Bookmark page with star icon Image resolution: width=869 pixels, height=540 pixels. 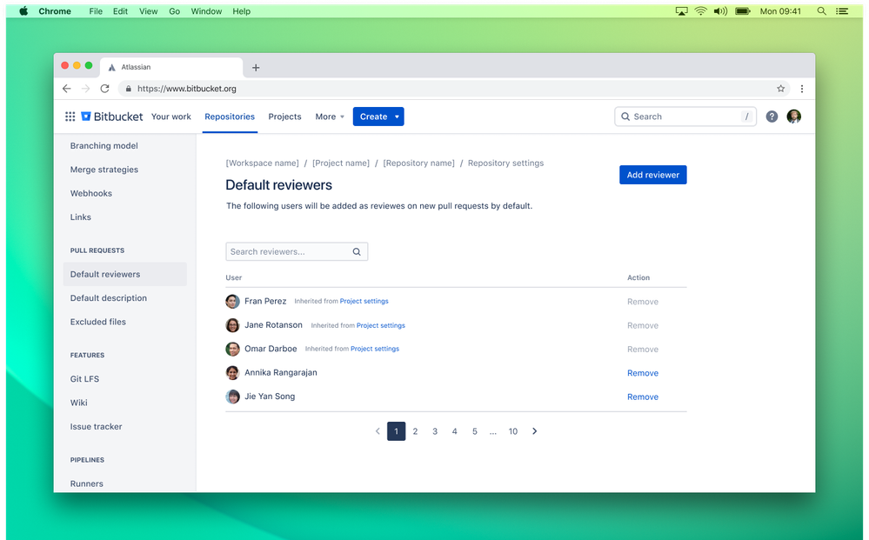click(x=780, y=89)
